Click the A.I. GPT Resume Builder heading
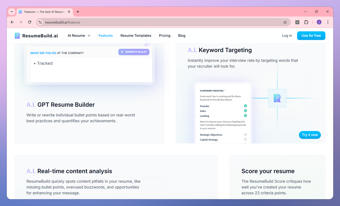Image resolution: width=340 pixels, height=206 pixels. coord(61,105)
